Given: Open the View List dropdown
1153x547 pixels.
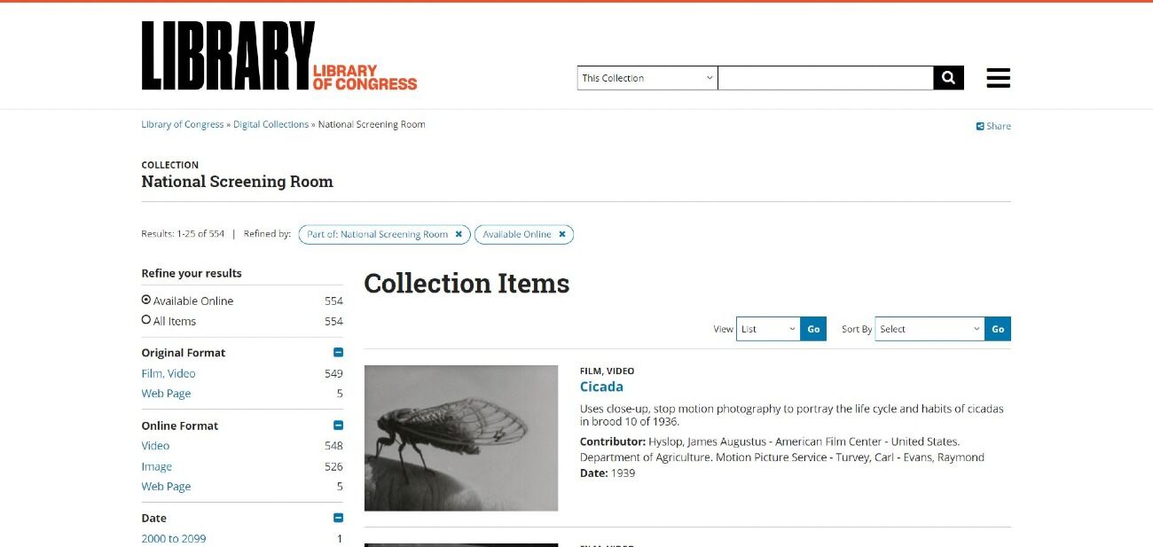Looking at the screenshot, I should pos(768,329).
